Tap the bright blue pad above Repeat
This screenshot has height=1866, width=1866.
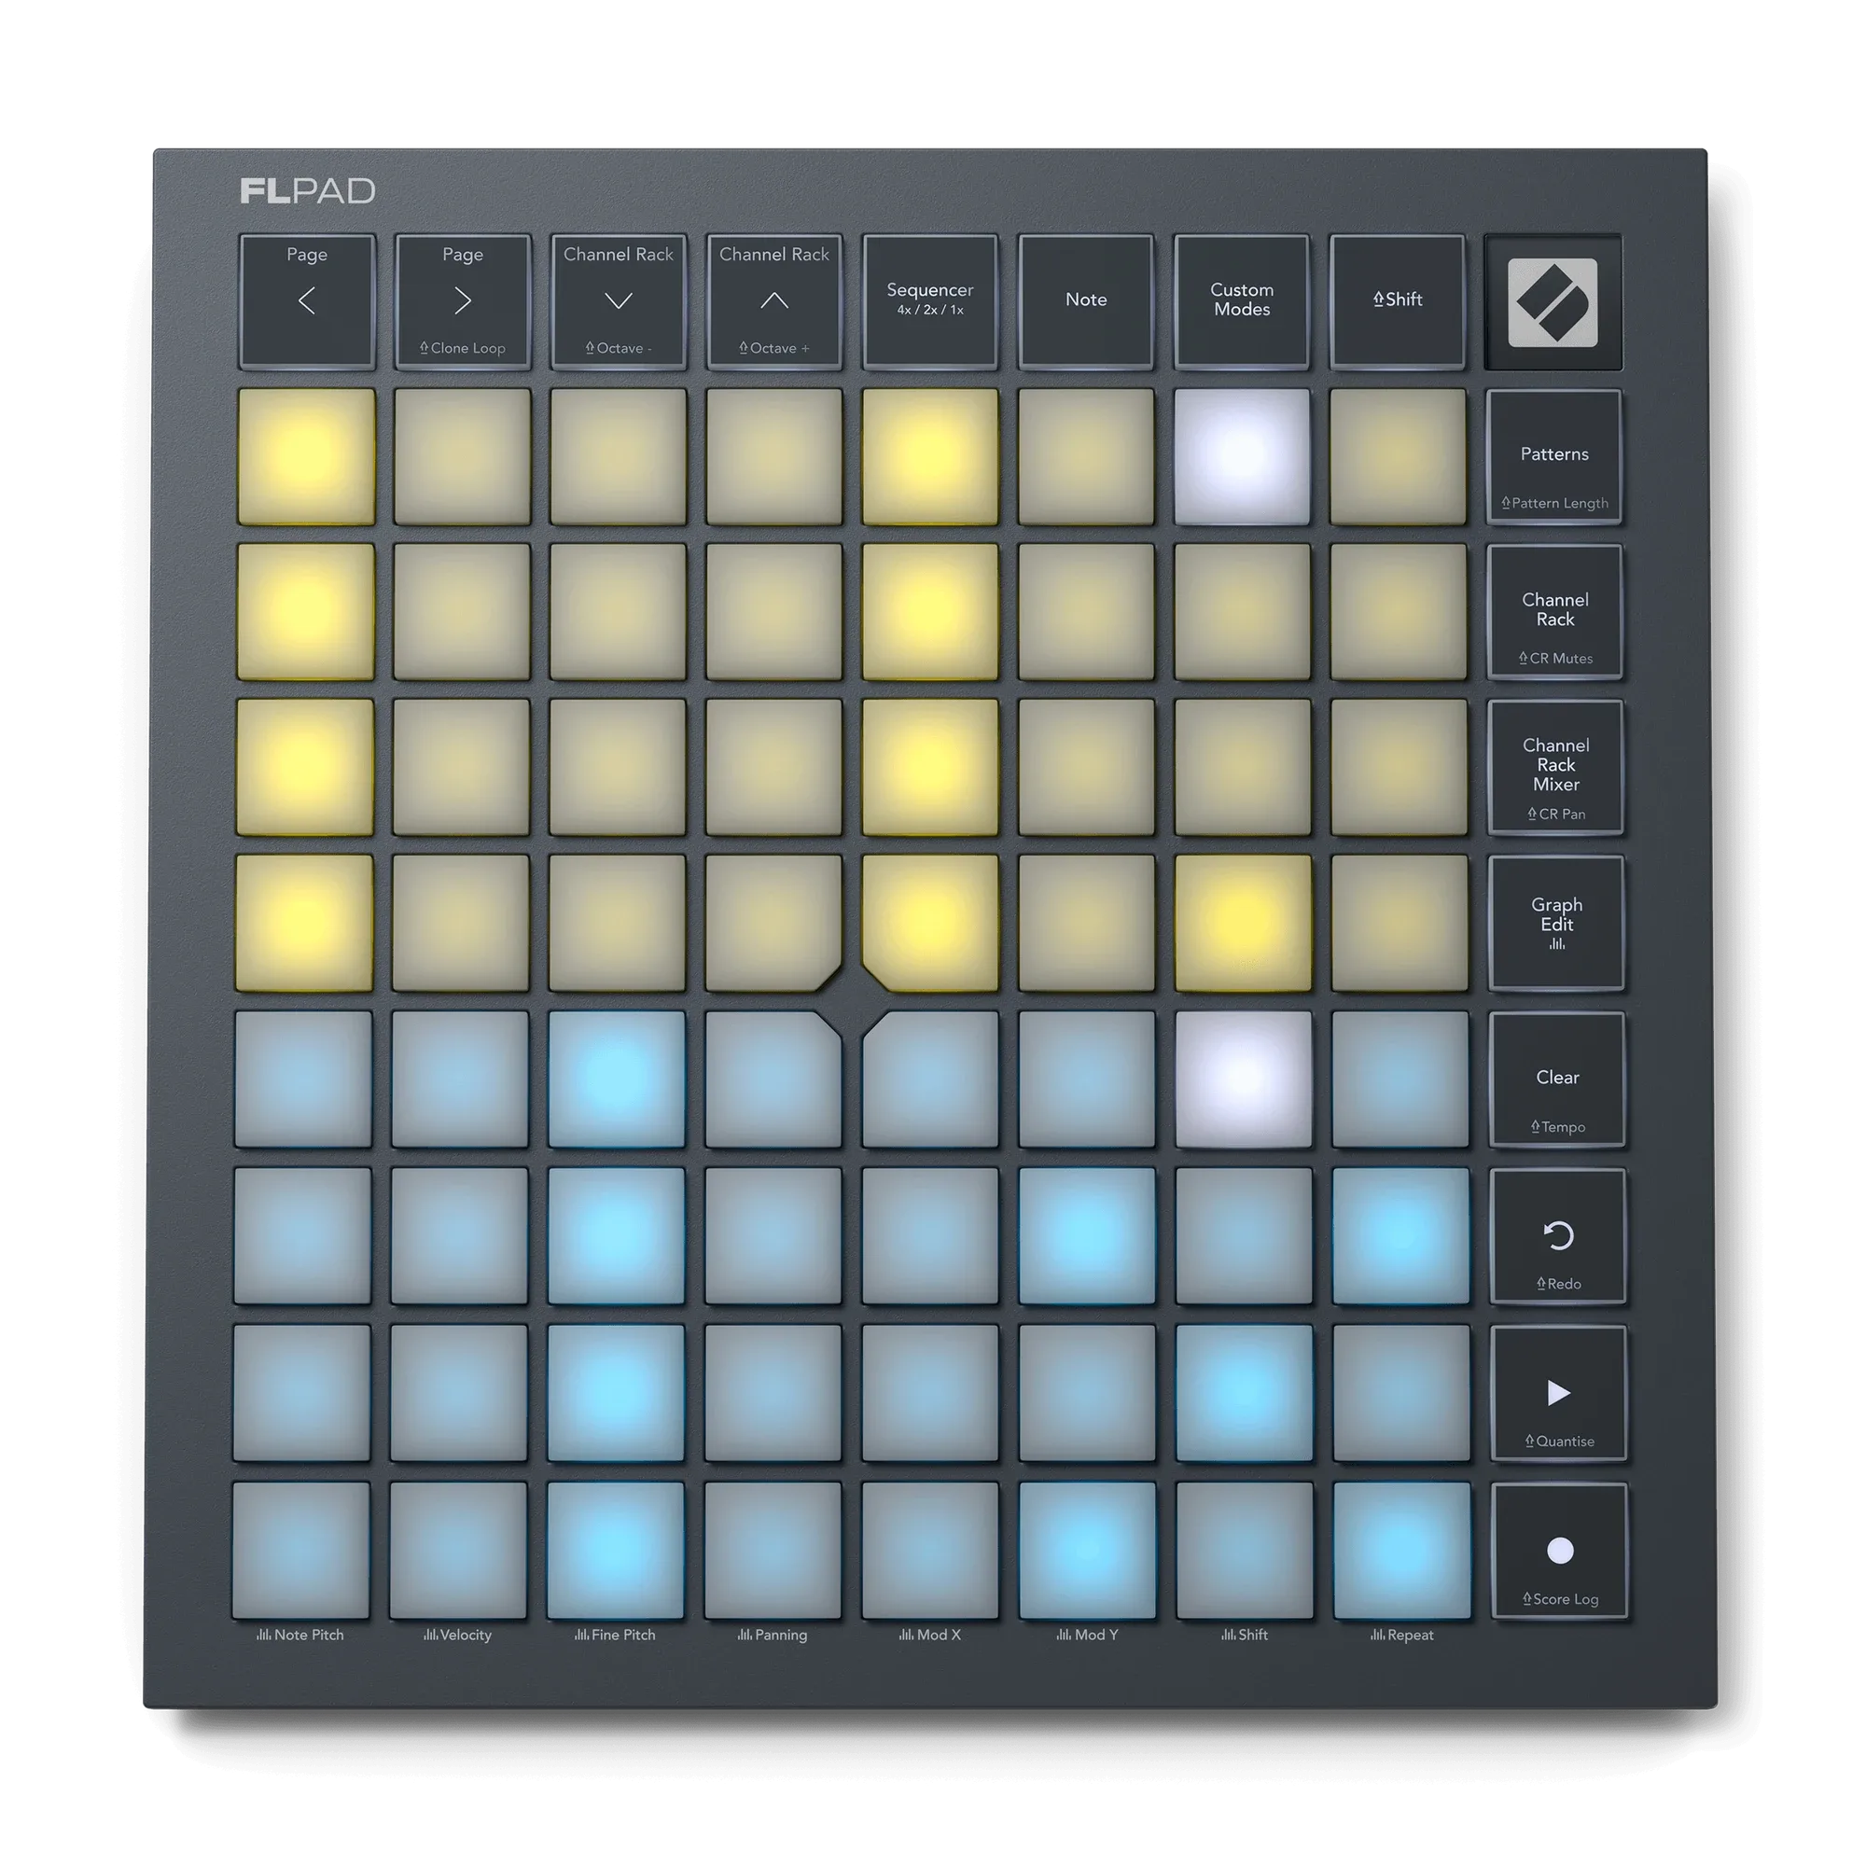click(1402, 1552)
